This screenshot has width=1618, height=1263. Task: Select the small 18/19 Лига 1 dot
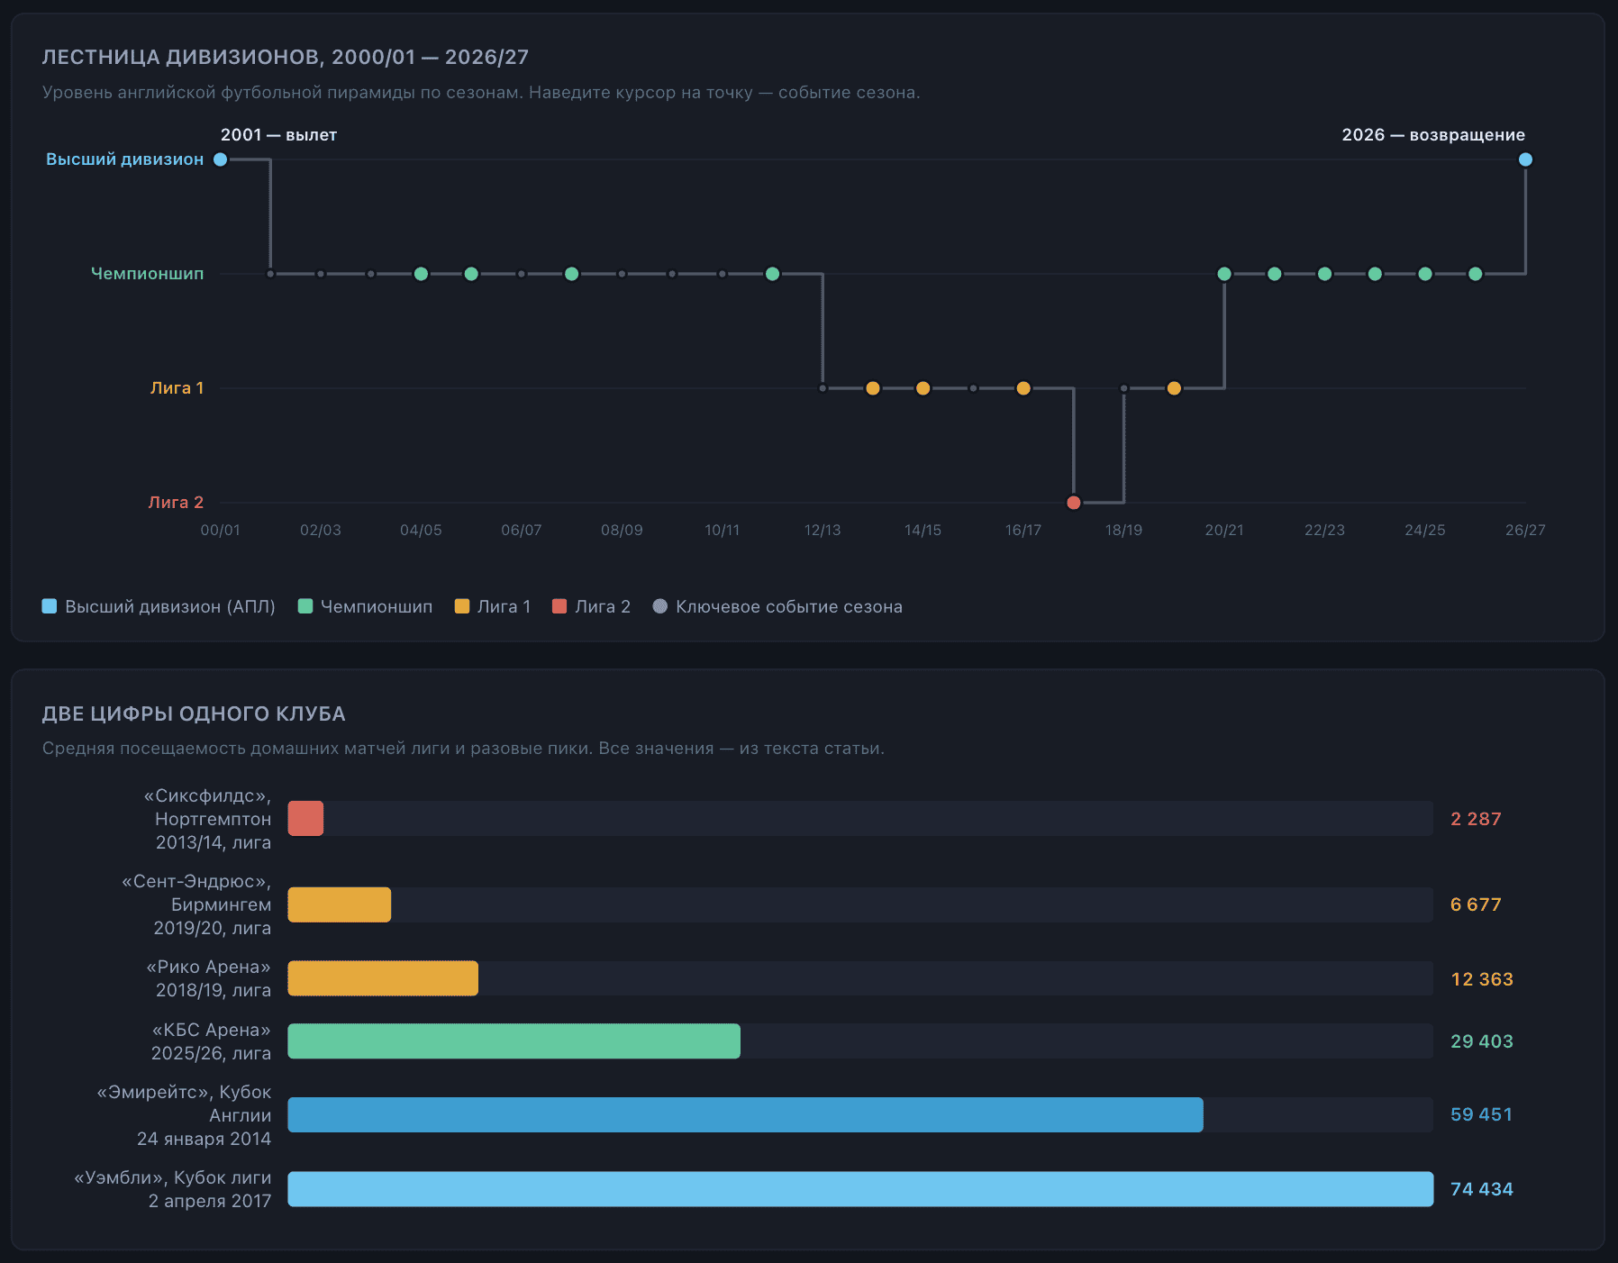(1123, 388)
